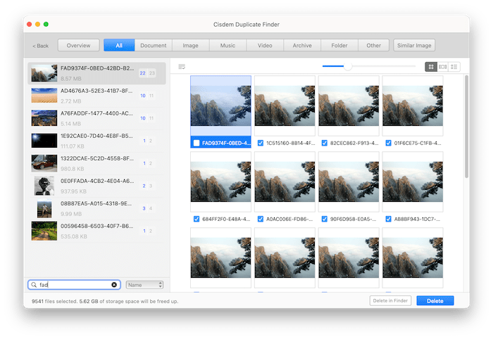Clear the search field text
This screenshot has height=339, width=493.
(114, 285)
